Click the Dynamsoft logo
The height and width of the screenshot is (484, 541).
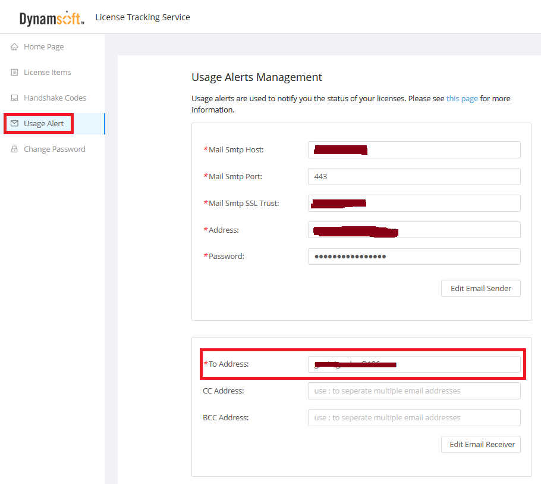click(x=52, y=18)
